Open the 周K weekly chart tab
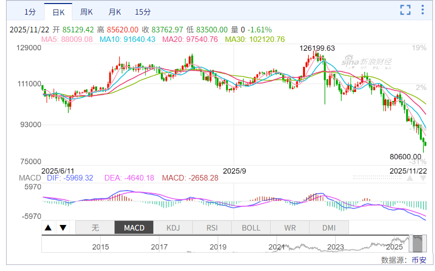Viewport: 435px width, 271px height. pos(86,12)
